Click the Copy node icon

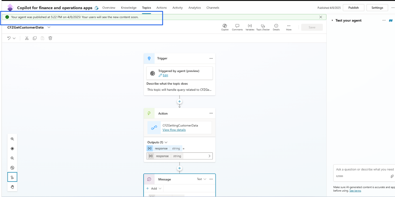(x=35, y=38)
